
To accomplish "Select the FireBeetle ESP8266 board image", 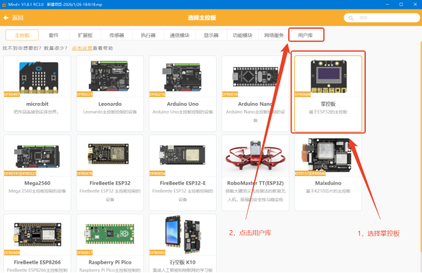I will pos(37,234).
